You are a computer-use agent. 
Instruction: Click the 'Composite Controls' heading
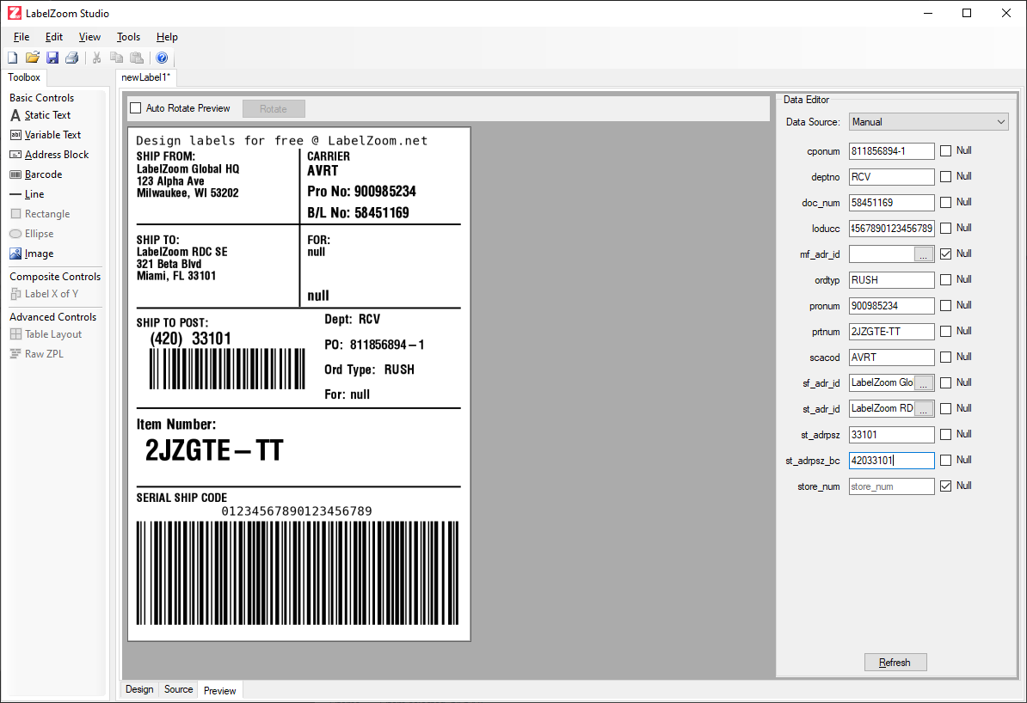(55, 276)
